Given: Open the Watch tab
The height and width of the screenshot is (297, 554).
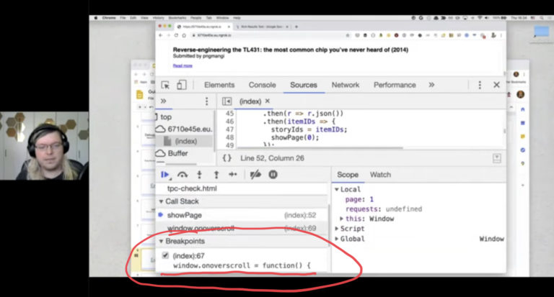Looking at the screenshot, I should click(x=380, y=175).
